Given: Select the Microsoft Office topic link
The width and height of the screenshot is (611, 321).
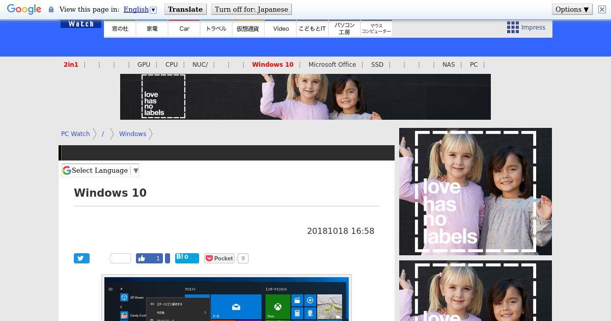Looking at the screenshot, I should pos(332,65).
